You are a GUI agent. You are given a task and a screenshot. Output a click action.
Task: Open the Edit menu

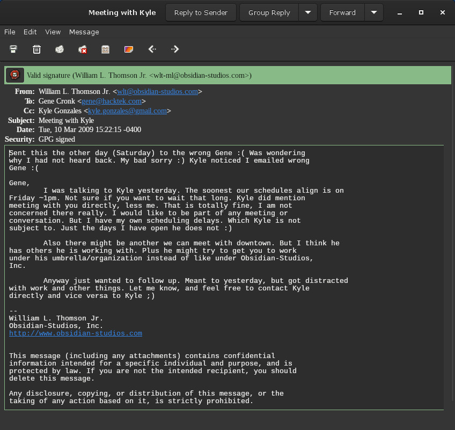click(30, 32)
